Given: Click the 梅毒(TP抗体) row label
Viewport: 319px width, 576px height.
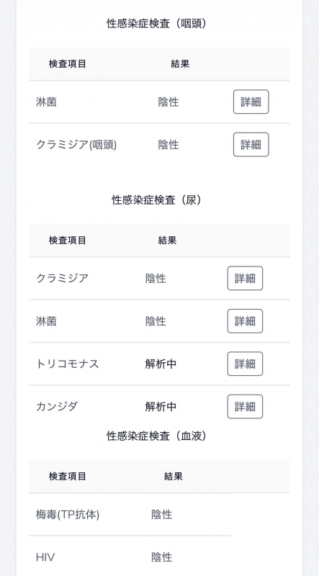Looking at the screenshot, I should [68, 515].
